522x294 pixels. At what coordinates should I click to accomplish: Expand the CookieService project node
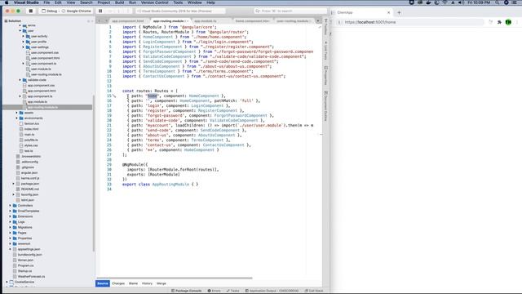[7, 282]
